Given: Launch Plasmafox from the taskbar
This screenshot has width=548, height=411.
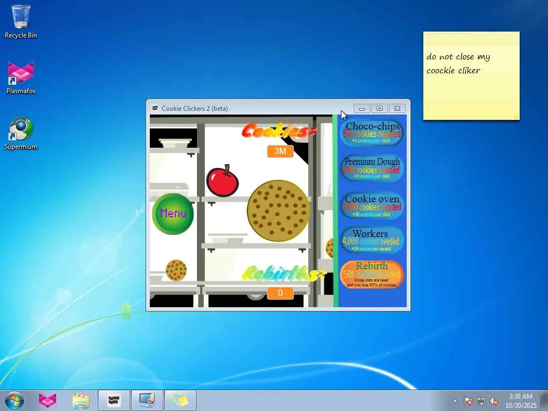Looking at the screenshot, I should tap(48, 400).
